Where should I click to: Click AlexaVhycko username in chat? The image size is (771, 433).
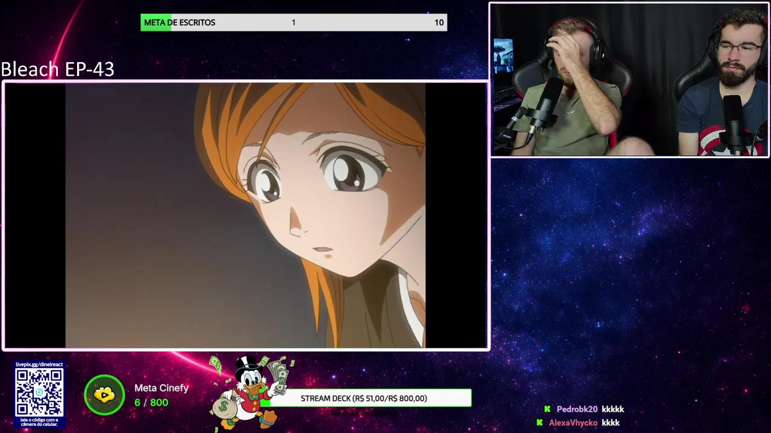[573, 423]
